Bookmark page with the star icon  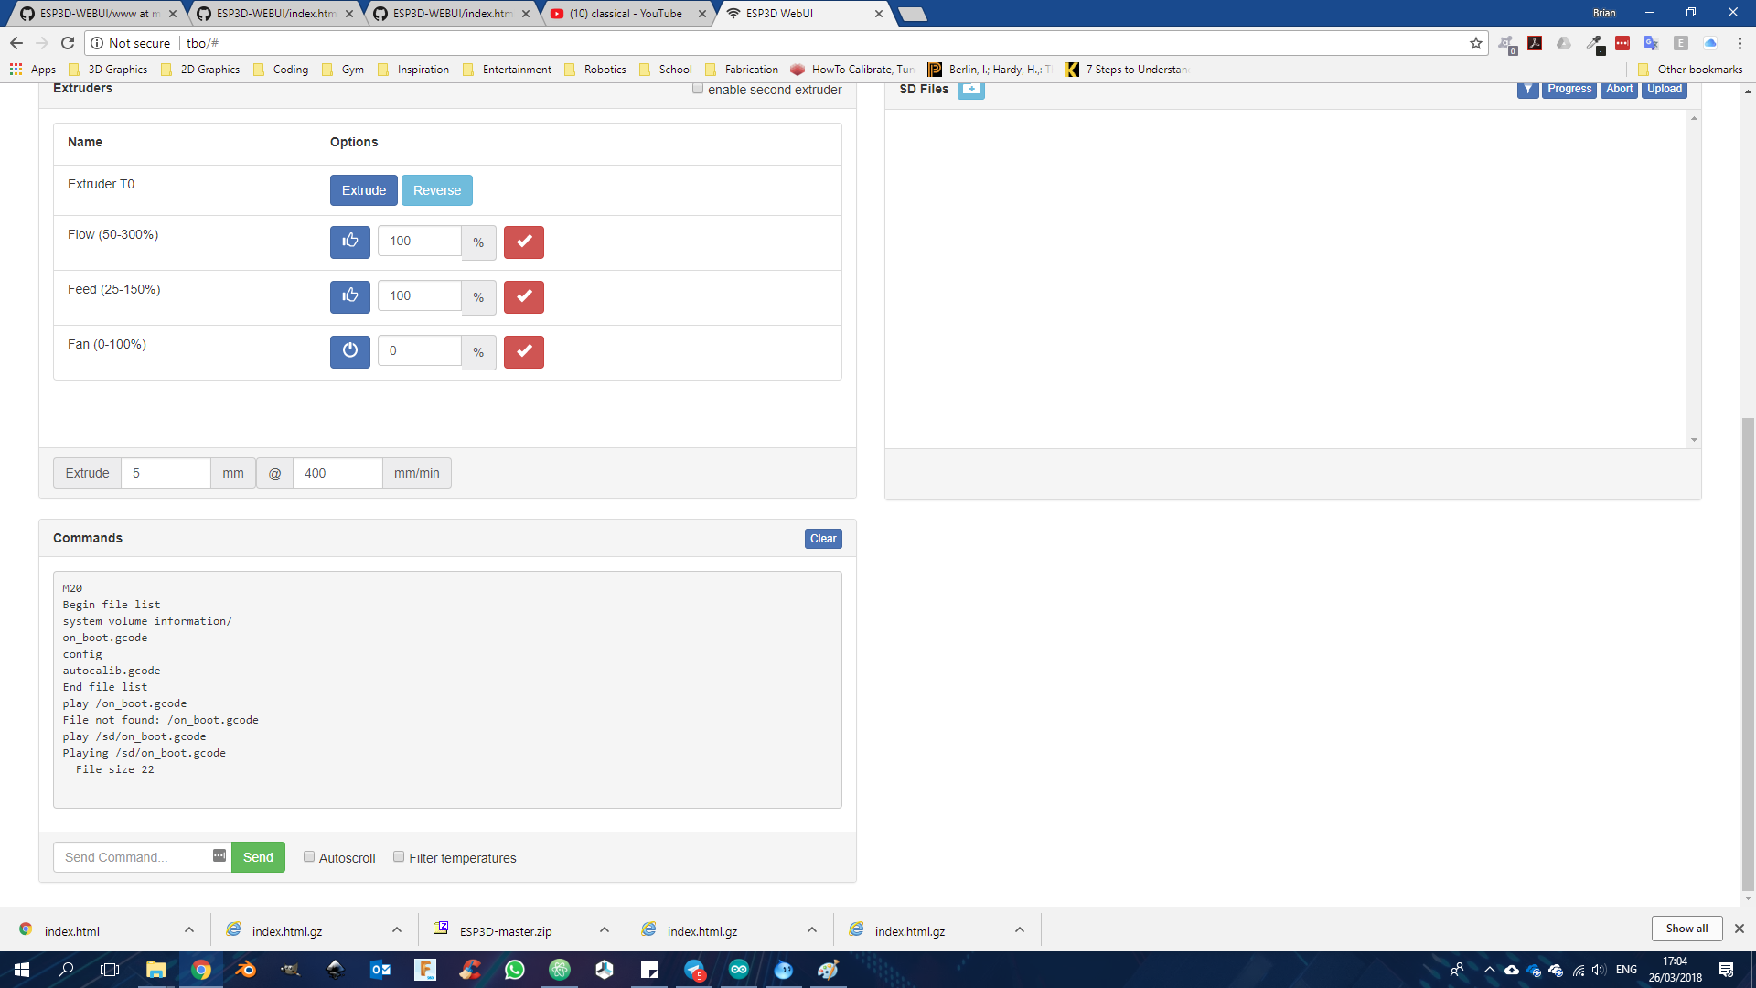pyautogui.click(x=1475, y=43)
